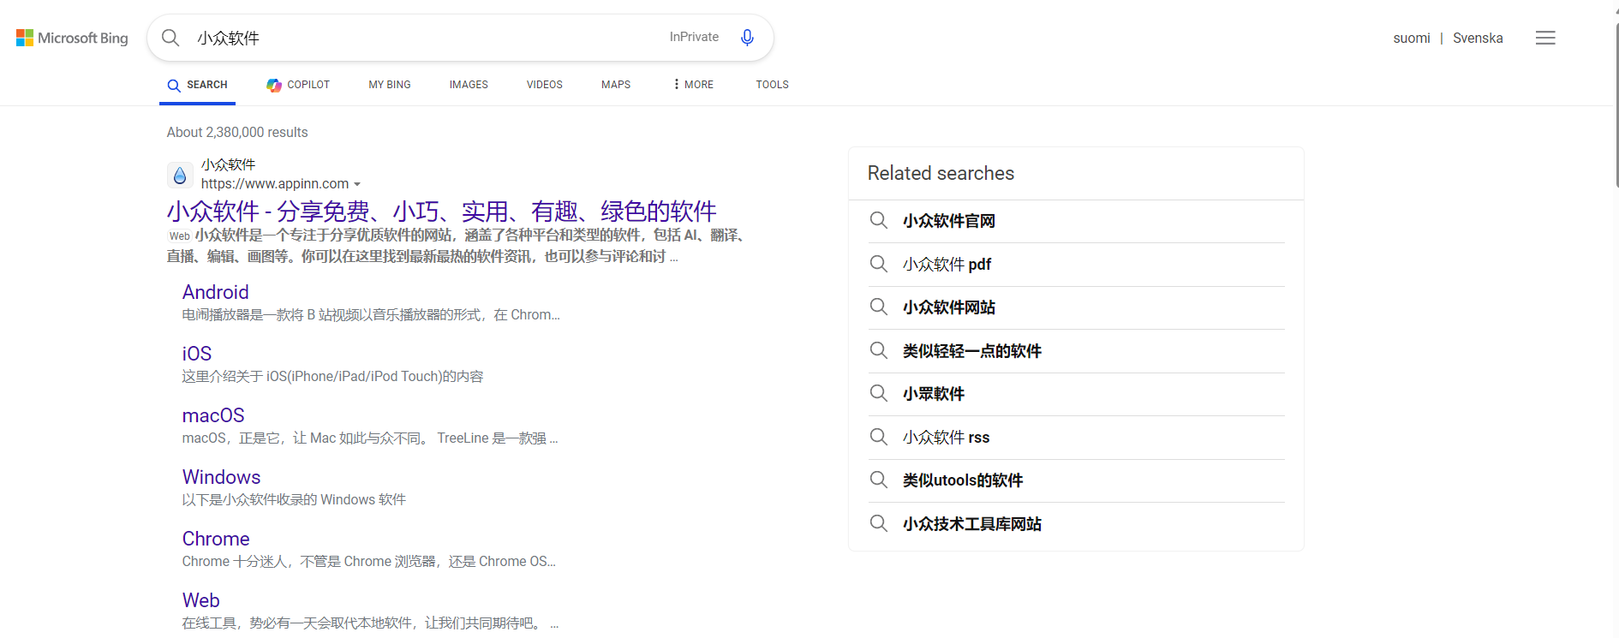Click the Microsoft Bing logo
Screen dimensions: 1619x638
(72, 38)
